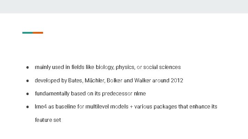Click the text 'feature set' on the last line
The width and height of the screenshot is (248, 139).
48,120
